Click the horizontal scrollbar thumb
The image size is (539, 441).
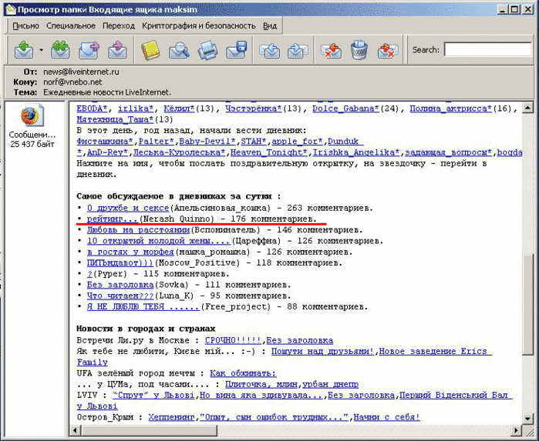point(149,429)
